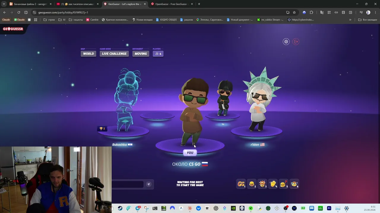380x213 pixels.
Task: Open Chrome profile avatar
Action: pos(368,12)
